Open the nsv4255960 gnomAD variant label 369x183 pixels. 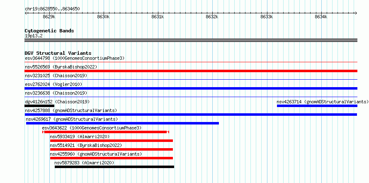tap(96, 154)
